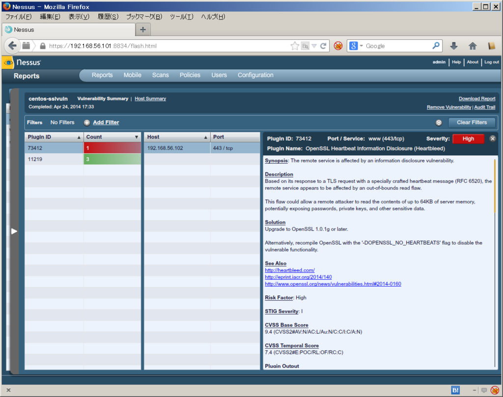
Task: Open the openssl.org vulnerabilities link
Action: click(333, 284)
